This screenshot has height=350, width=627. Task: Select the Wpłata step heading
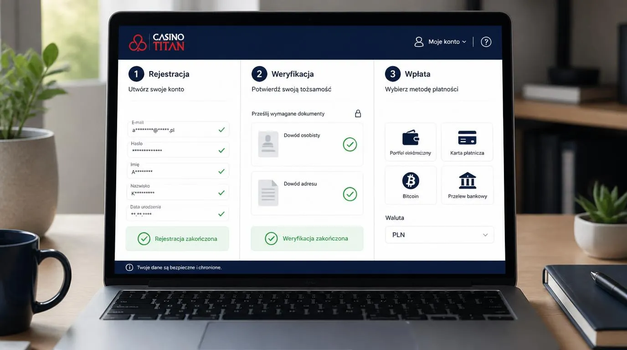(408, 74)
